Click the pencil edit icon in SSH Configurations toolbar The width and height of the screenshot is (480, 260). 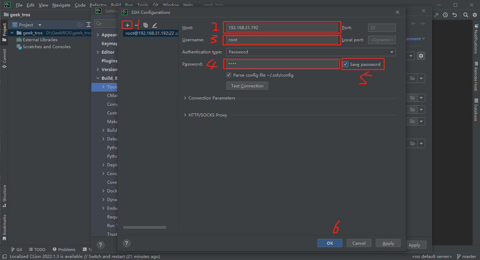[155, 25]
